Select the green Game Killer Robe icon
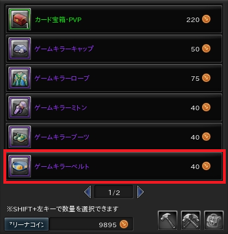The image size is (228, 234). pos(20,78)
